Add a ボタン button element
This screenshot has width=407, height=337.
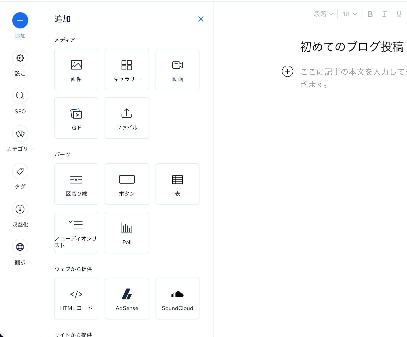(127, 184)
